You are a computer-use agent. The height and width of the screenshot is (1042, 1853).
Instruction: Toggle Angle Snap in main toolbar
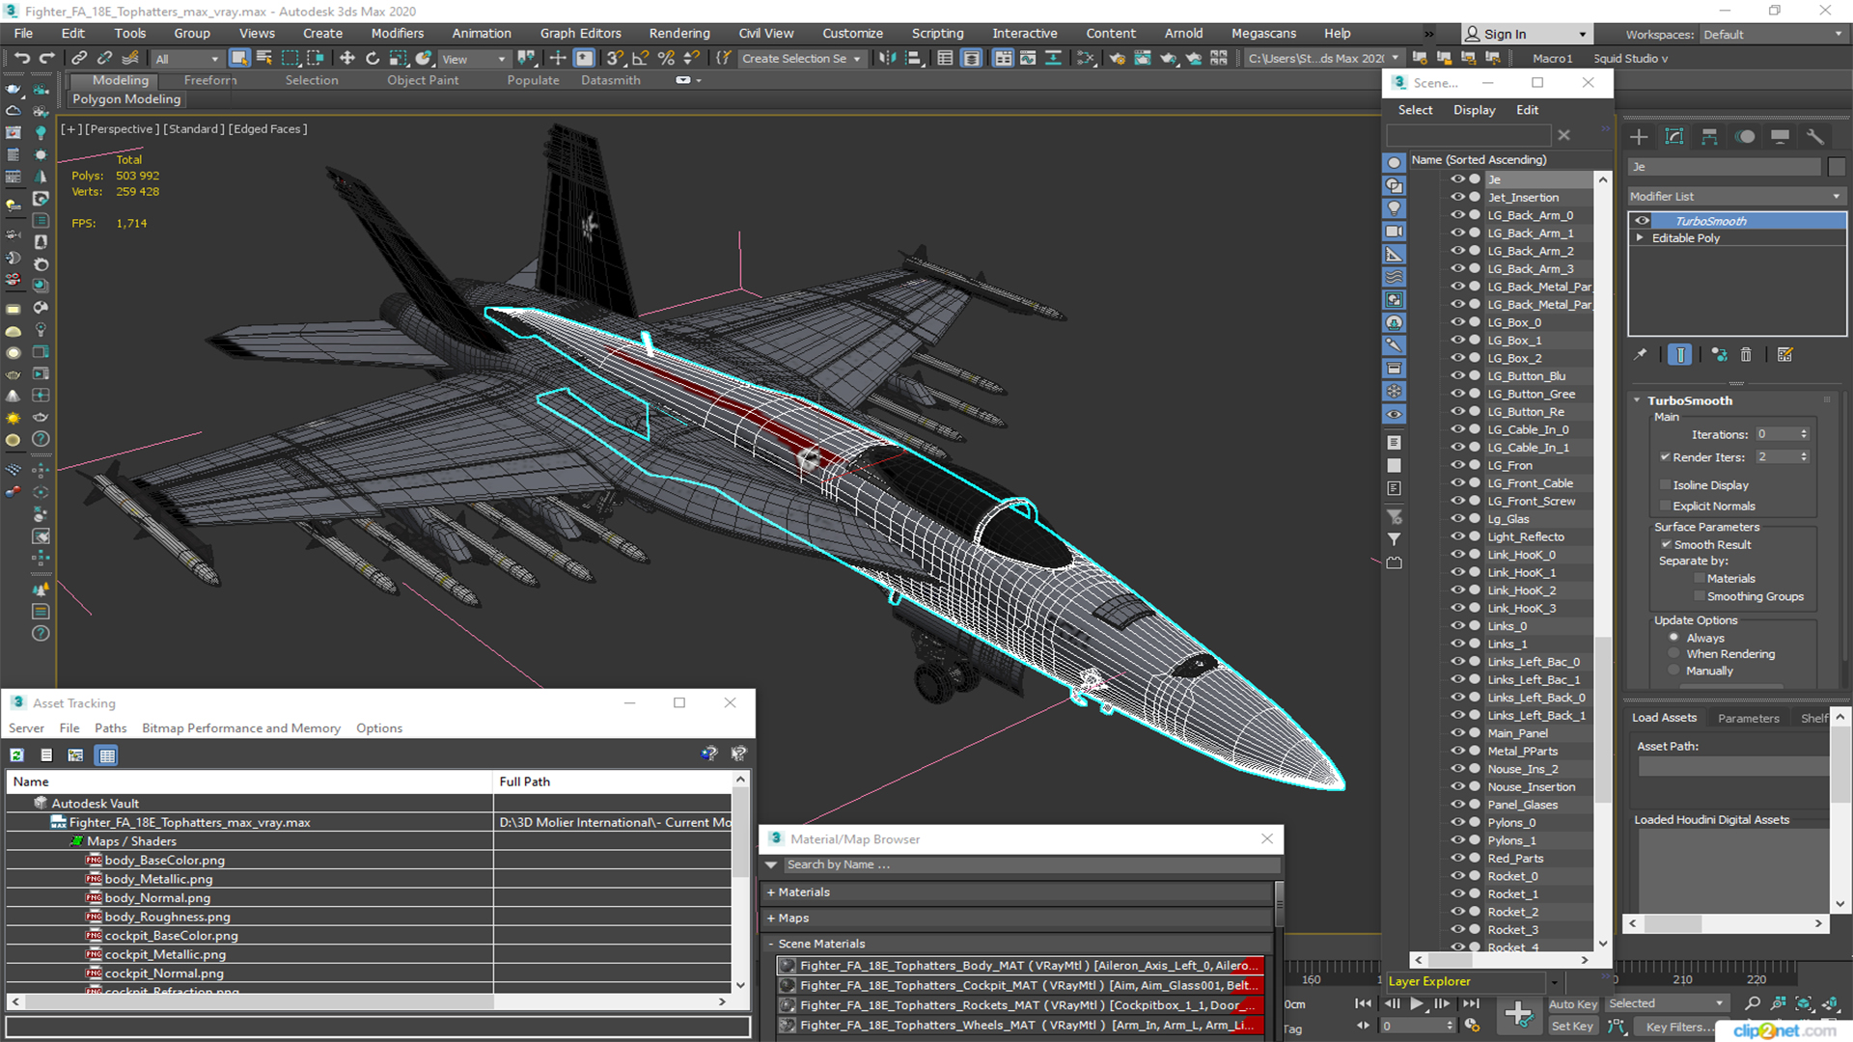[x=640, y=59]
